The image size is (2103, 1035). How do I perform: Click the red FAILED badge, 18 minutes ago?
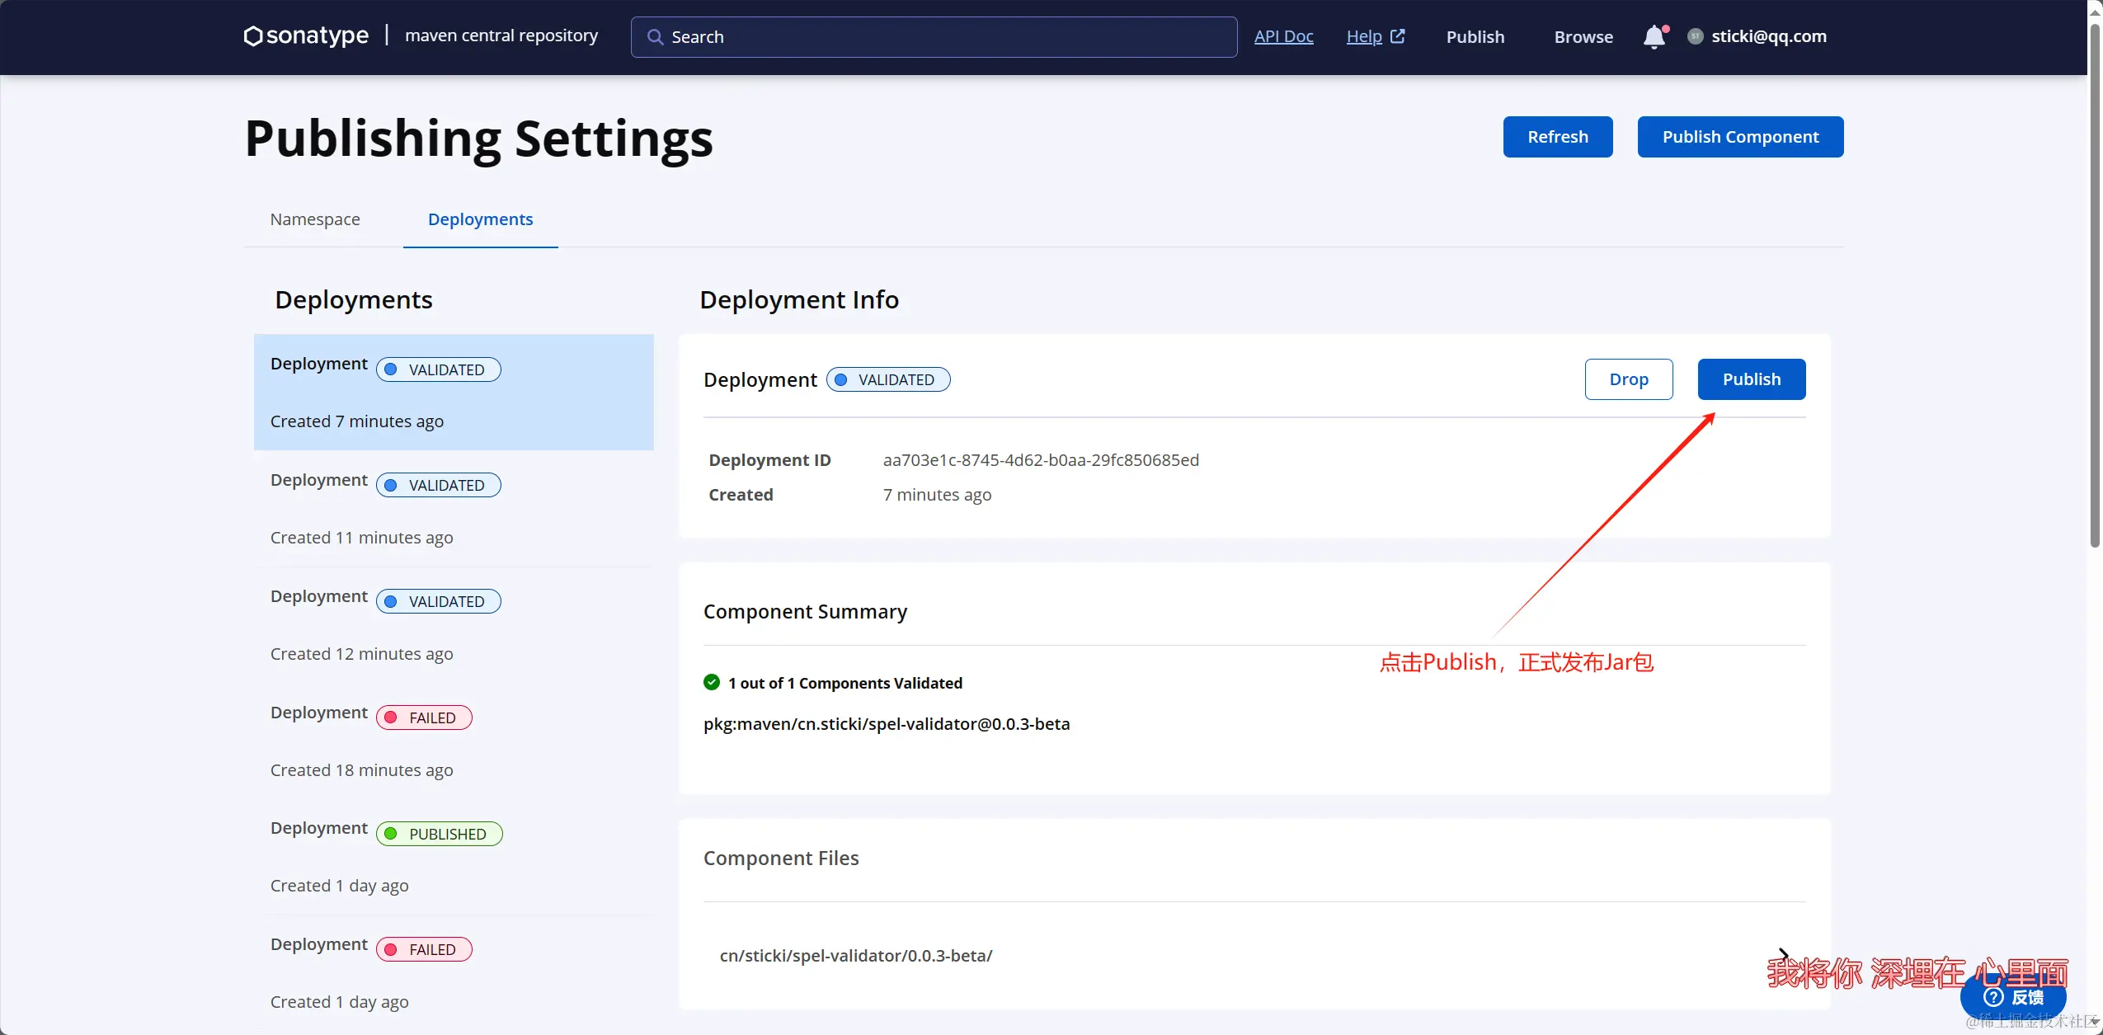[x=424, y=717]
